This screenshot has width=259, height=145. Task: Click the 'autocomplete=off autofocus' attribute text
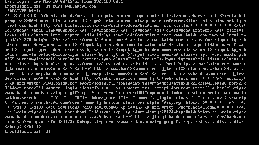pos(48,59)
